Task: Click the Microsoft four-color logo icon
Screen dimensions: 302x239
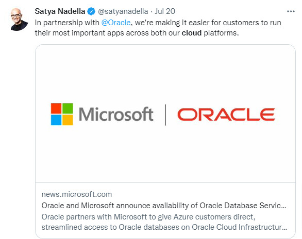Action: 62,114
